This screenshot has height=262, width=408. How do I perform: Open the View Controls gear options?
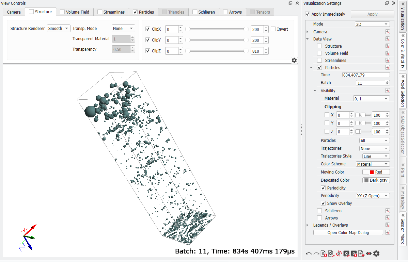[x=294, y=60]
